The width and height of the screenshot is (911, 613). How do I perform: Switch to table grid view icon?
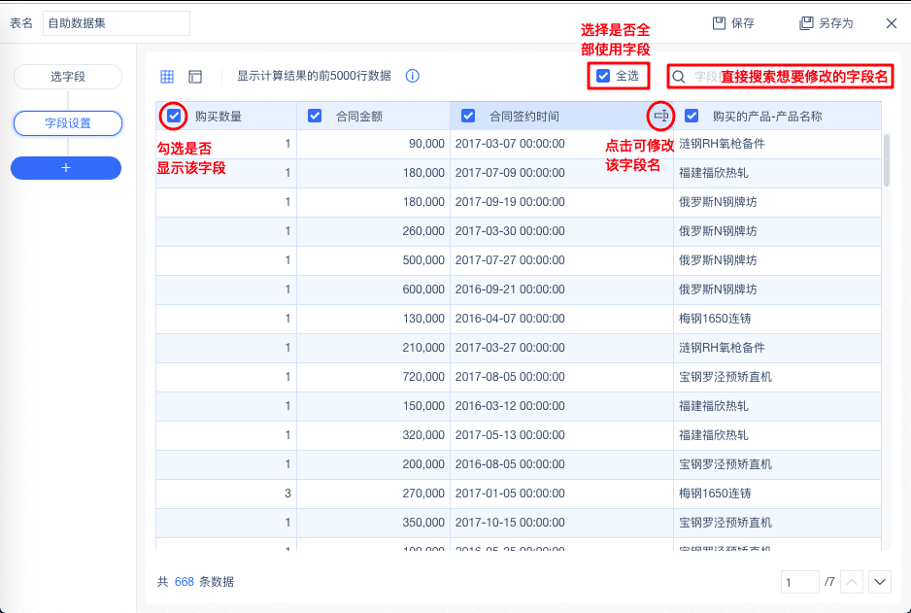click(x=167, y=76)
